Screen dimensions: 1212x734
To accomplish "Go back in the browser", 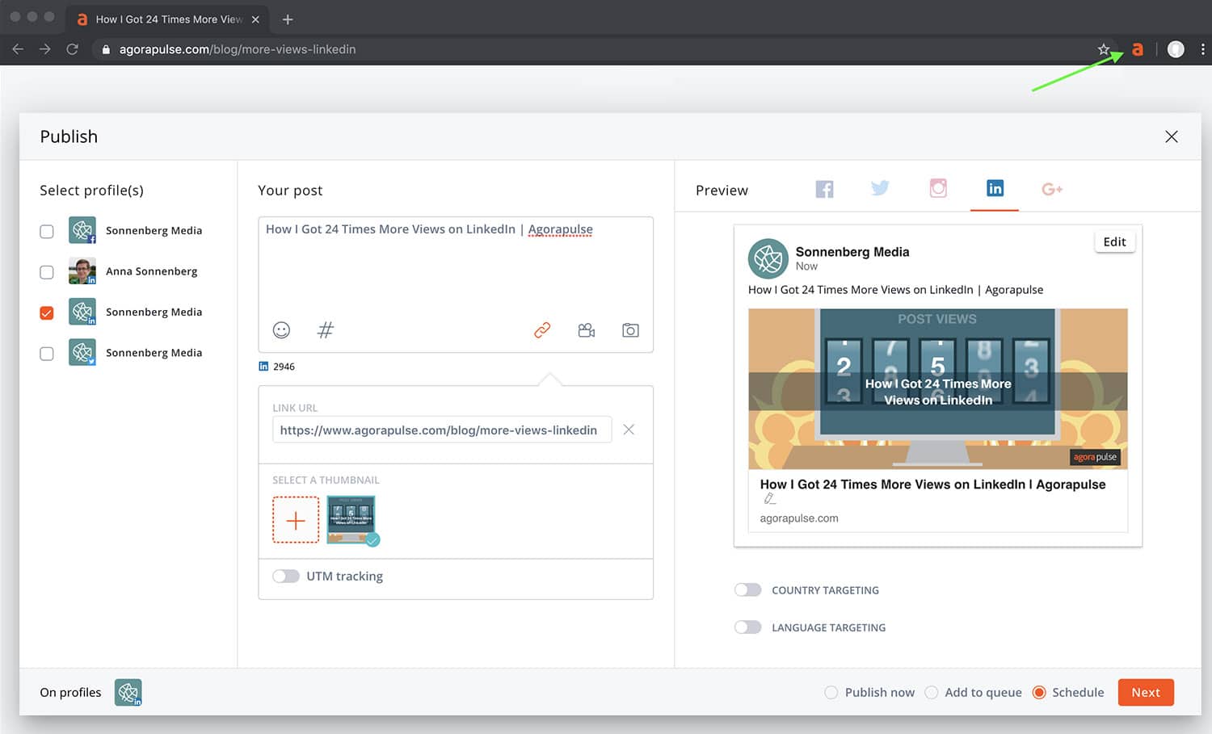I will pos(18,49).
